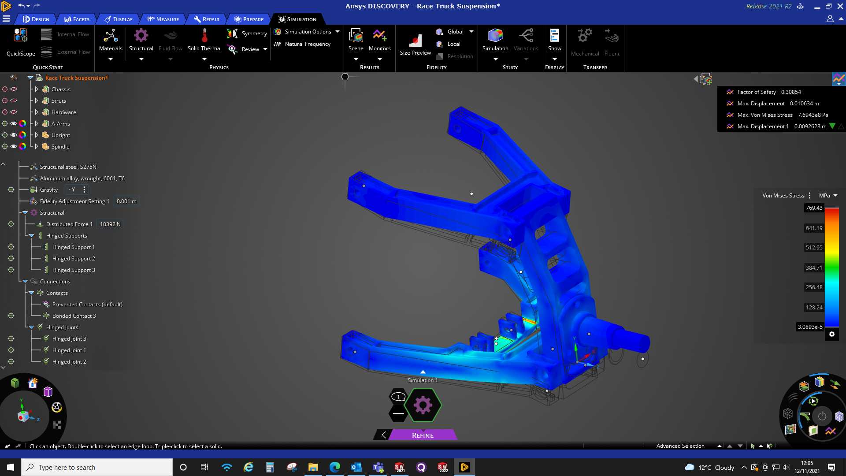Click the undo arrow
Screen dimensions: 846x476
pyautogui.click(x=21, y=6)
